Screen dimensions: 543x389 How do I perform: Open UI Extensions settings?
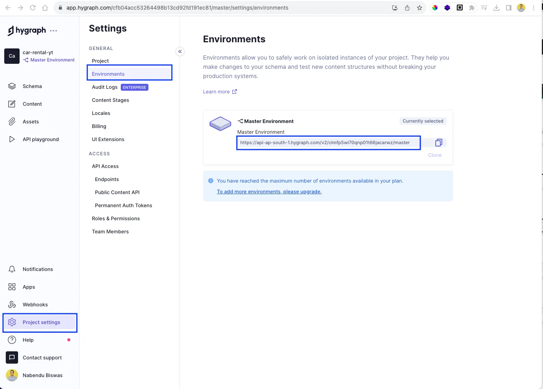(x=108, y=140)
